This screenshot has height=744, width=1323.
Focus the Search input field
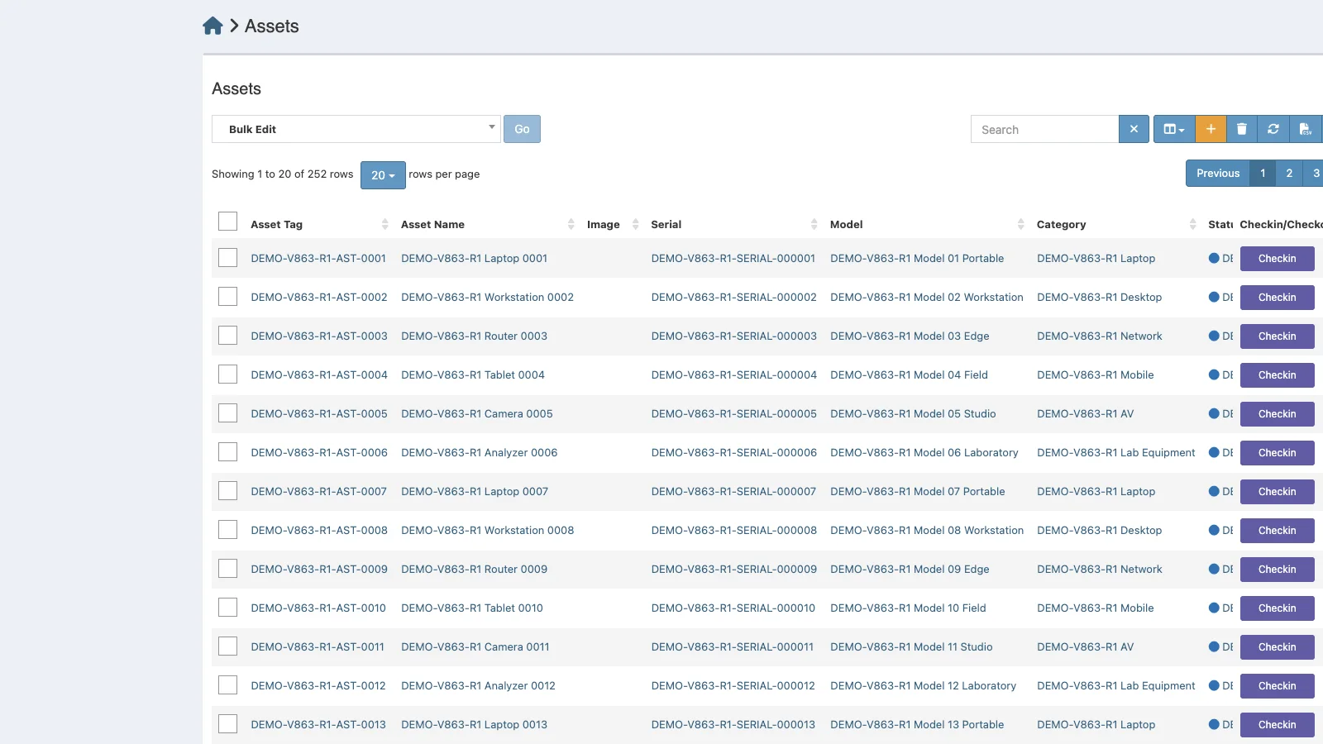click(1044, 129)
